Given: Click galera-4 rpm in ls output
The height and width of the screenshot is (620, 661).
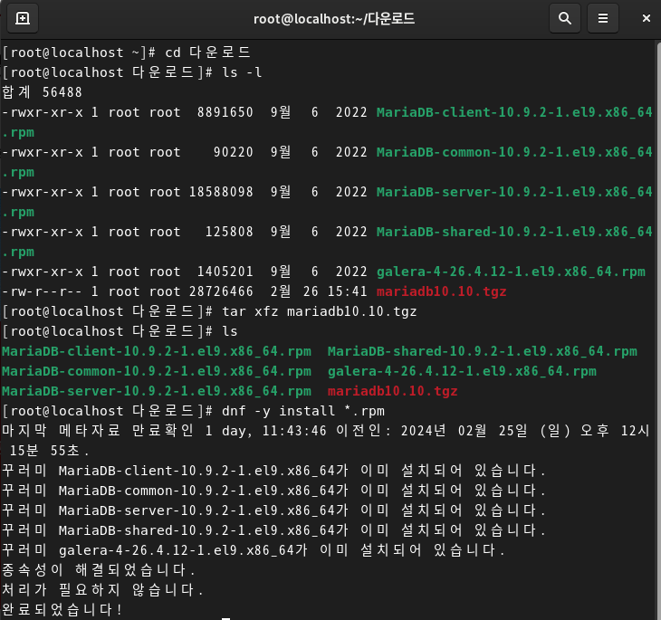Looking at the screenshot, I should pyautogui.click(x=462, y=371).
